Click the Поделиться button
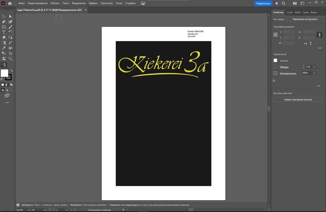326x212 pixels. (263, 3)
